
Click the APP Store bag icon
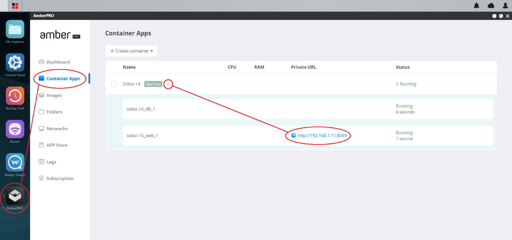point(41,145)
